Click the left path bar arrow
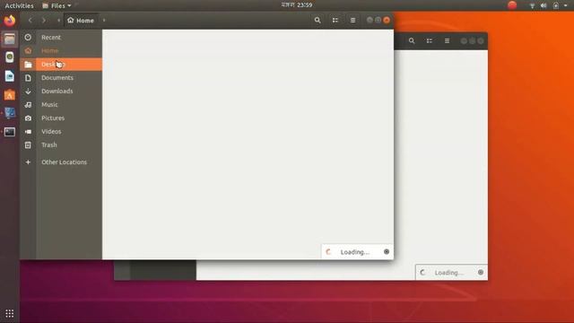Viewport: 574px width, 323px height. 58,21
